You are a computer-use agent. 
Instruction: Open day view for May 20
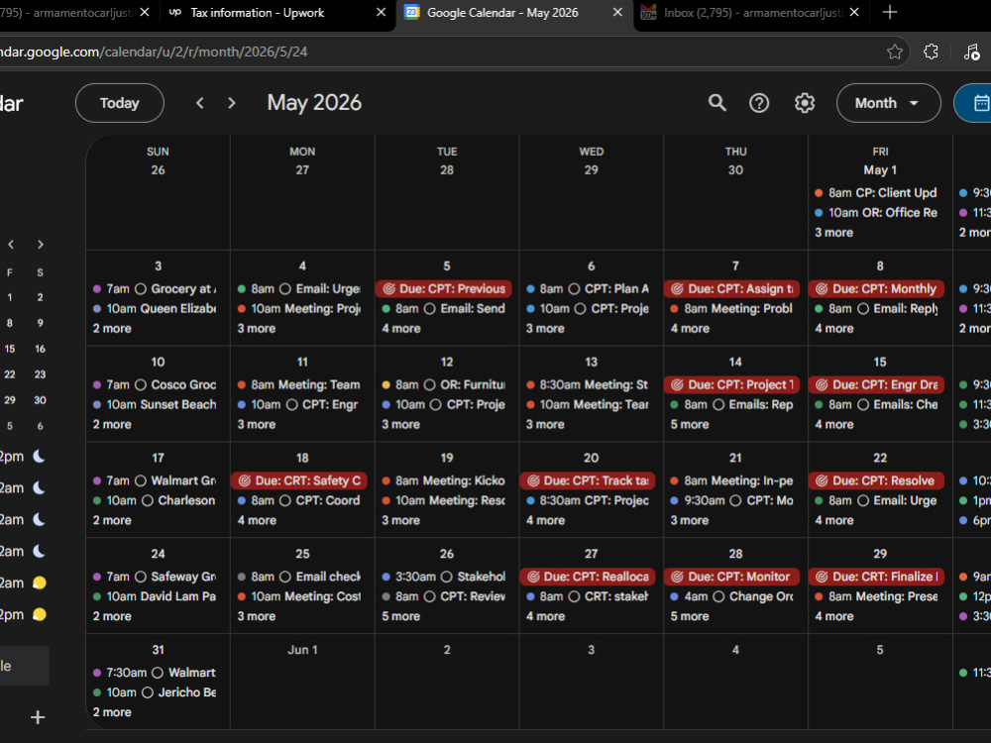591,458
